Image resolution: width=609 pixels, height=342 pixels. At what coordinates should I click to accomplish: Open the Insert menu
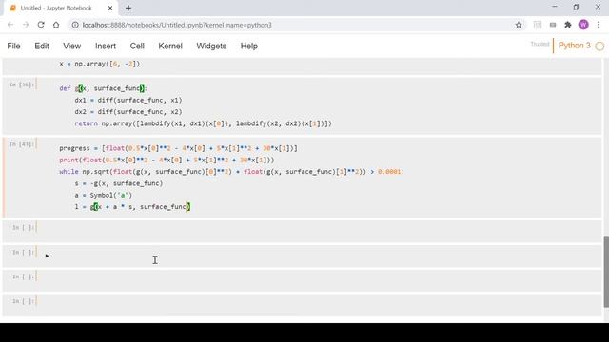coord(106,47)
